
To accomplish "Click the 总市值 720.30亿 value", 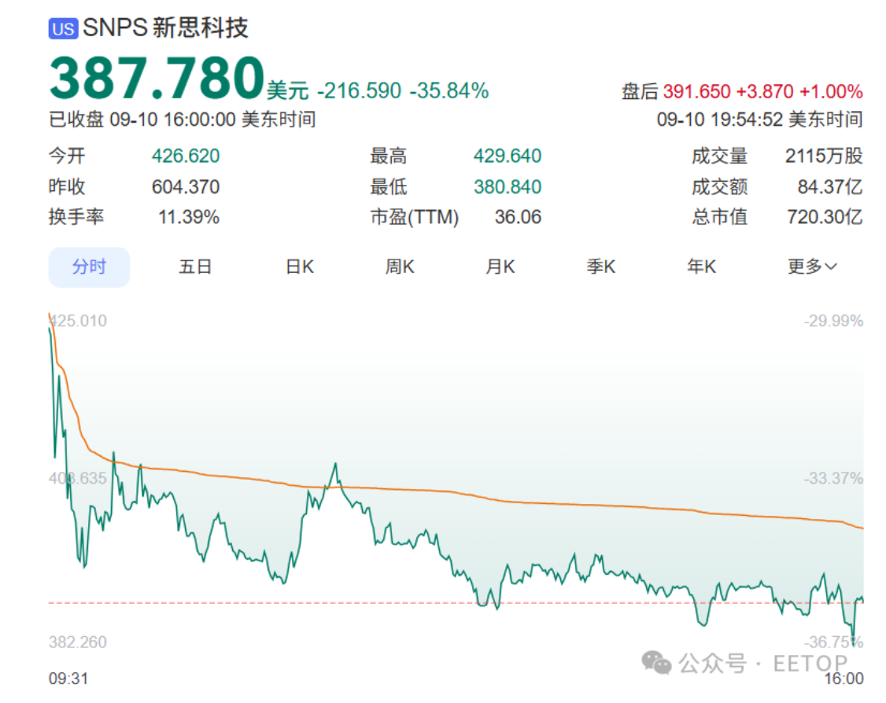I will coord(825,217).
